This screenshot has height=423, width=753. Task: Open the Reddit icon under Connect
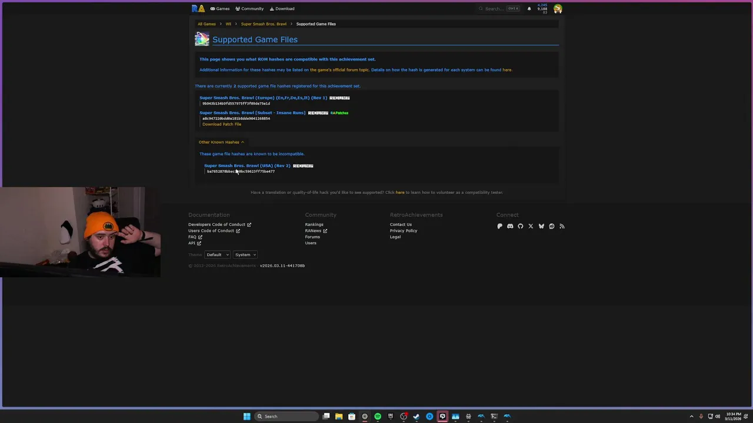pyautogui.click(x=551, y=226)
